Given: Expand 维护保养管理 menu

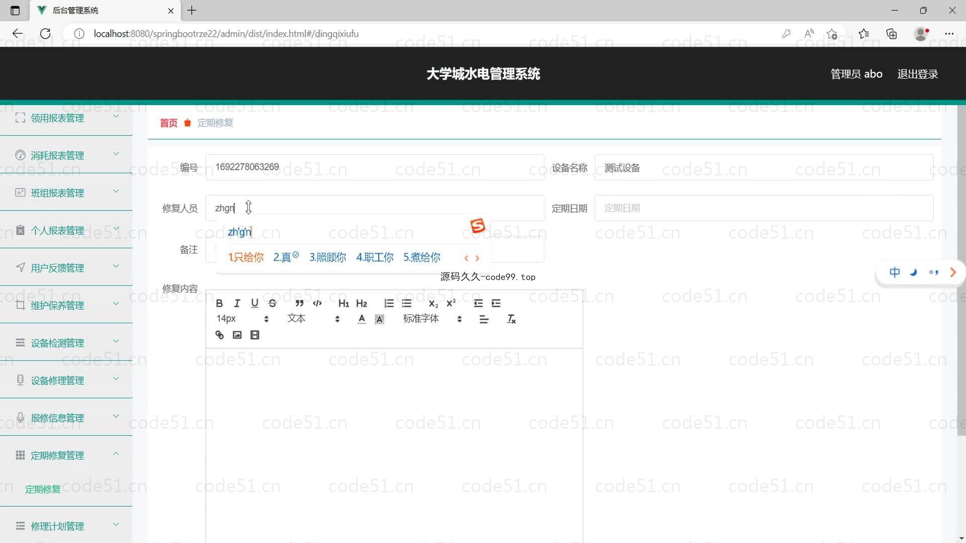Looking at the screenshot, I should pyautogui.click(x=66, y=305).
